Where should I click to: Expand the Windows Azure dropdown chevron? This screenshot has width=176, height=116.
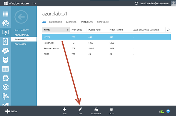(35, 4)
